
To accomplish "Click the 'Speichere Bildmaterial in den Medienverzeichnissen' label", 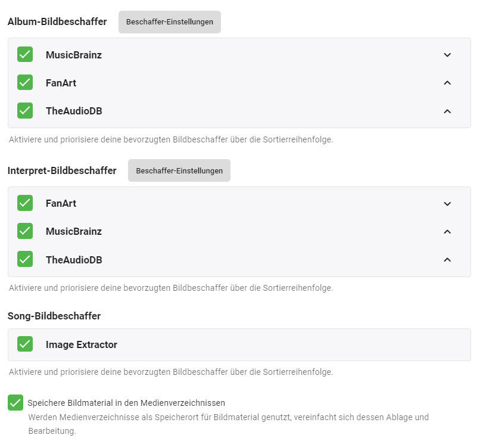I will [126, 403].
